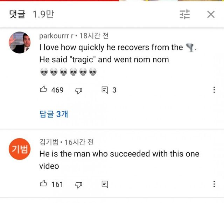Dislike 김기범's comment

(x=79, y=184)
